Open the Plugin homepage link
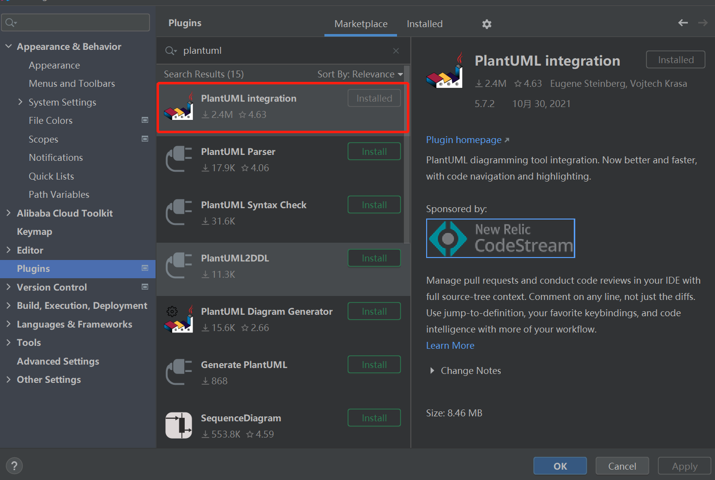This screenshot has height=480, width=715. coord(468,140)
